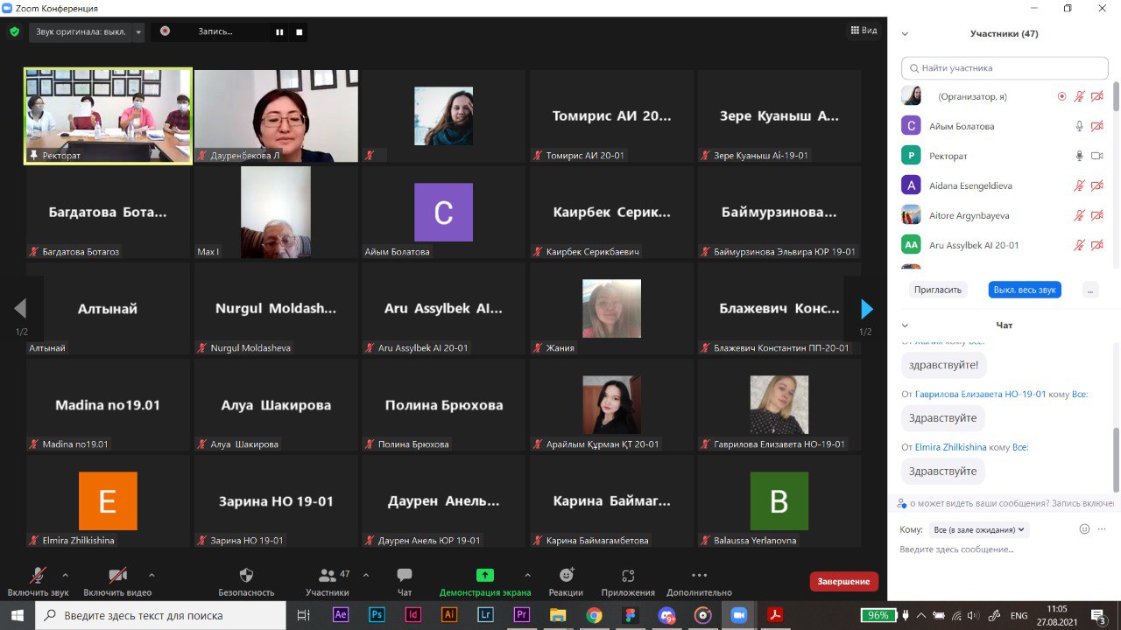Collapse the Участники (47) panel chevron

(906, 34)
